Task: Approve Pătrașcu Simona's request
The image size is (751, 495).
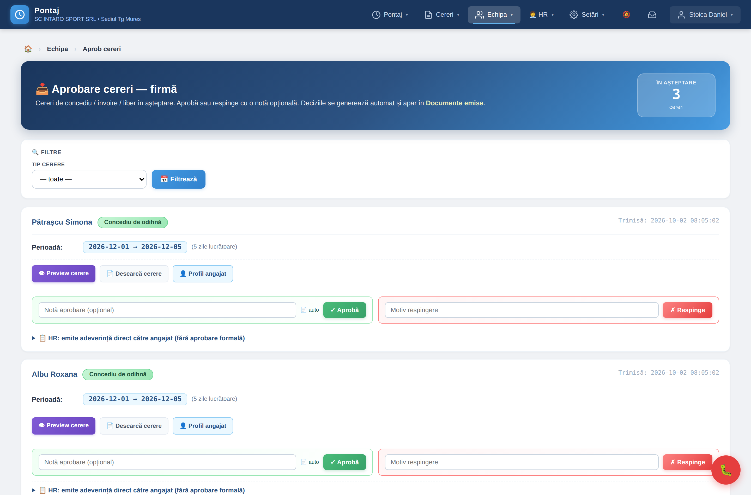Action: point(344,310)
